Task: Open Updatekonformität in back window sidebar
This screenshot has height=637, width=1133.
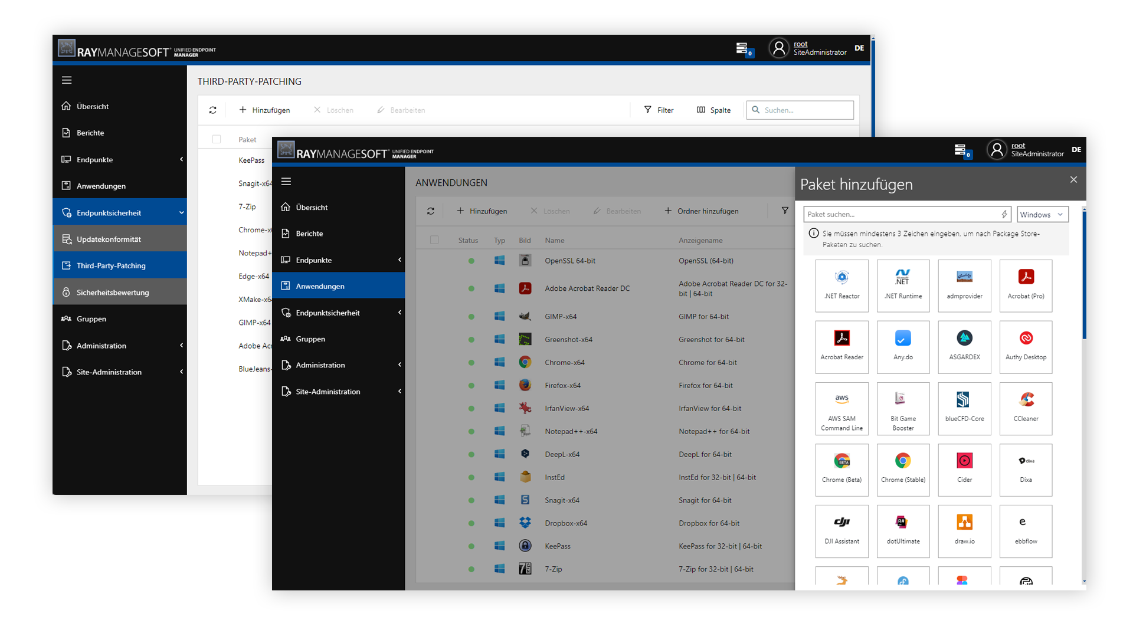Action: (x=120, y=239)
